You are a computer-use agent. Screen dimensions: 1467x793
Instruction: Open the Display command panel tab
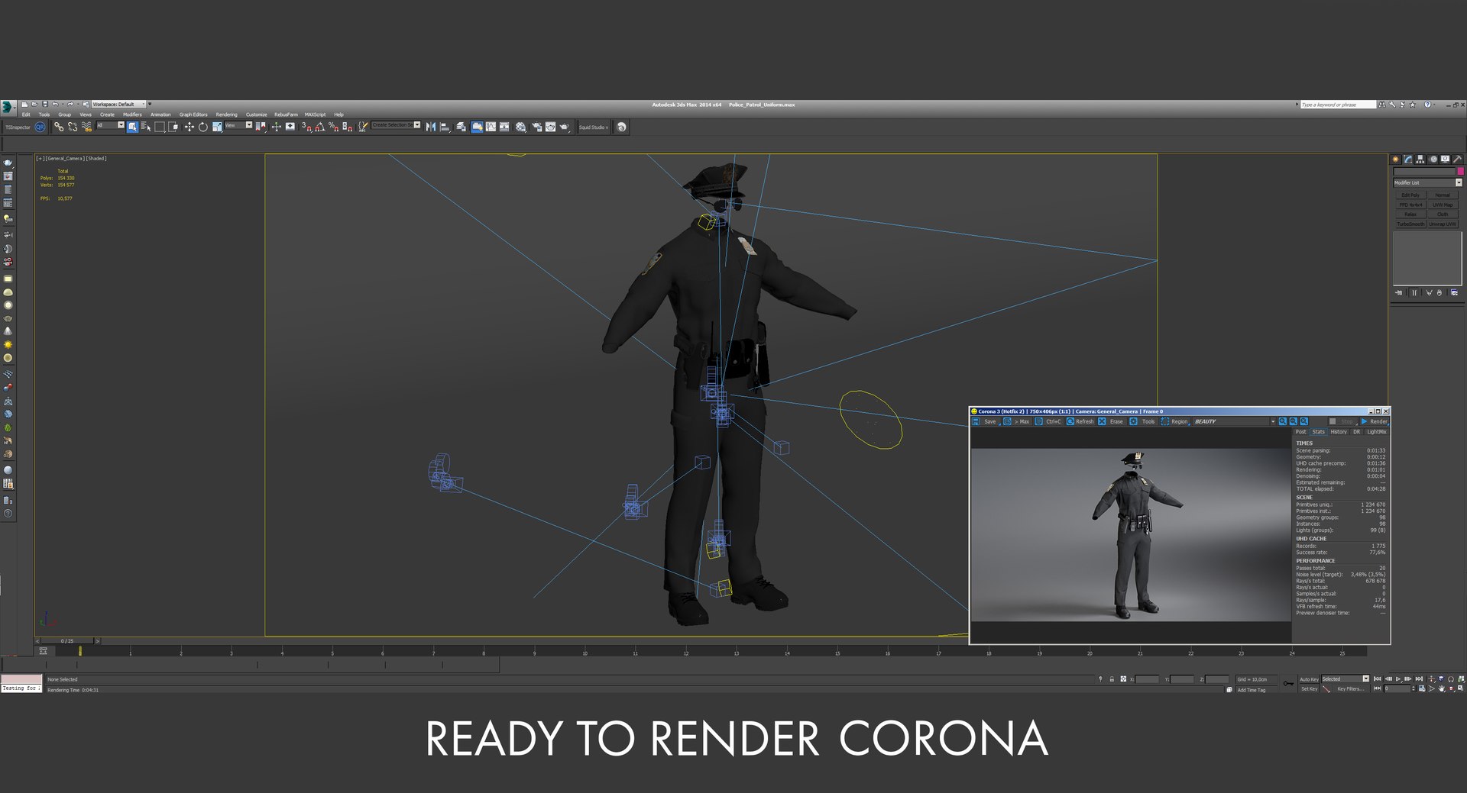(1446, 160)
